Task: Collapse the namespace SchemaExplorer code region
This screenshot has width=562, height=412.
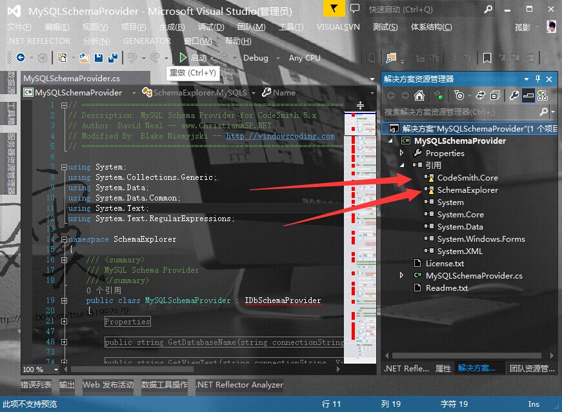Action: click(64, 239)
